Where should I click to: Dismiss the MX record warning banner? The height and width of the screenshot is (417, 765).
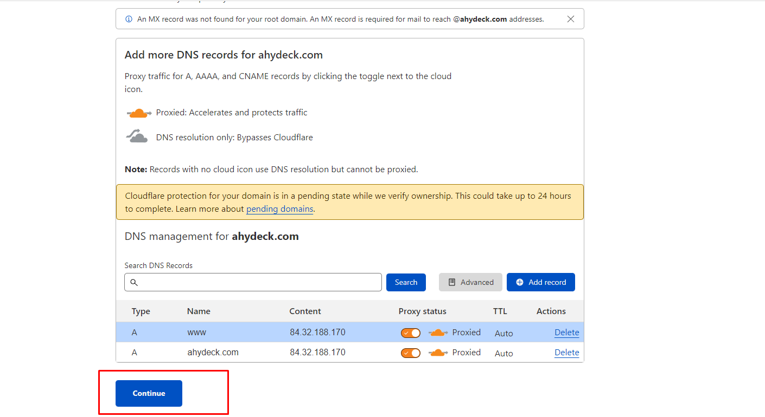pos(570,19)
